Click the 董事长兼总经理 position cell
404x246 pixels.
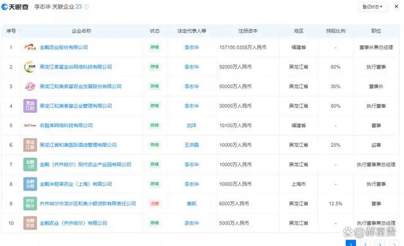coord(376,47)
